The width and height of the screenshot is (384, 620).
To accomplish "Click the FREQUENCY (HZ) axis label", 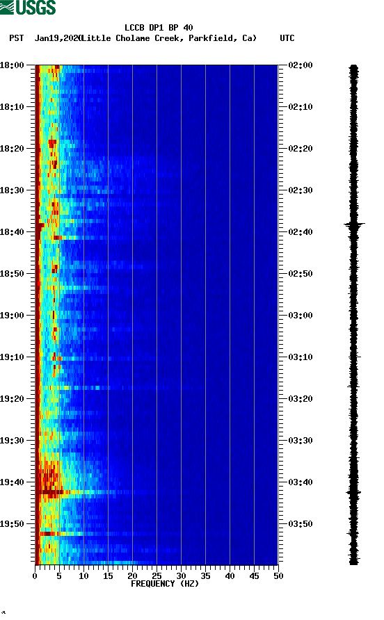I will tap(165, 584).
